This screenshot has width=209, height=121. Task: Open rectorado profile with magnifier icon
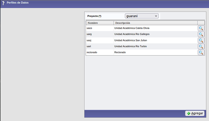coord(201,53)
